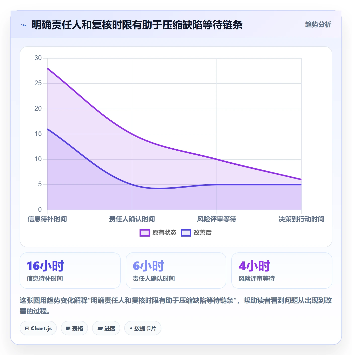Click the 信息待补时间 x-axis label
The image size is (352, 355).
[47, 219]
